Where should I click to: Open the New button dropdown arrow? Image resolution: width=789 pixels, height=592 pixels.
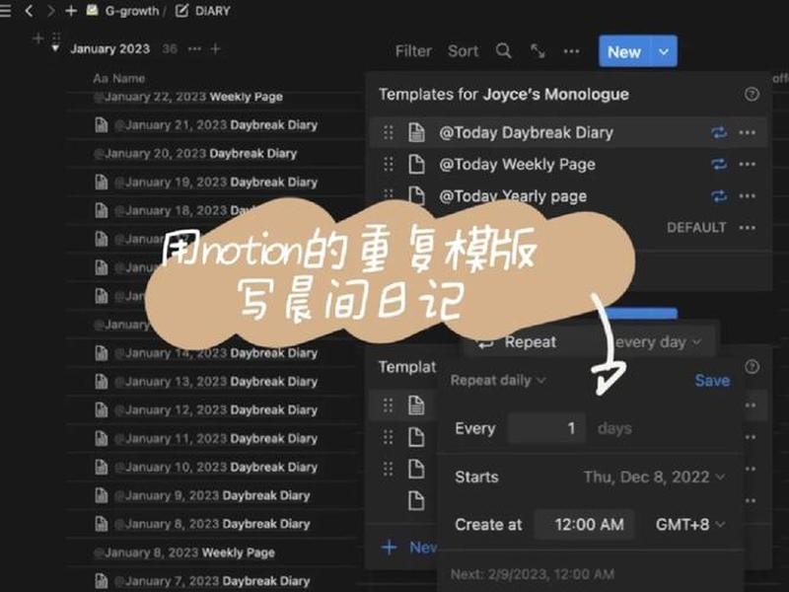[x=664, y=51]
